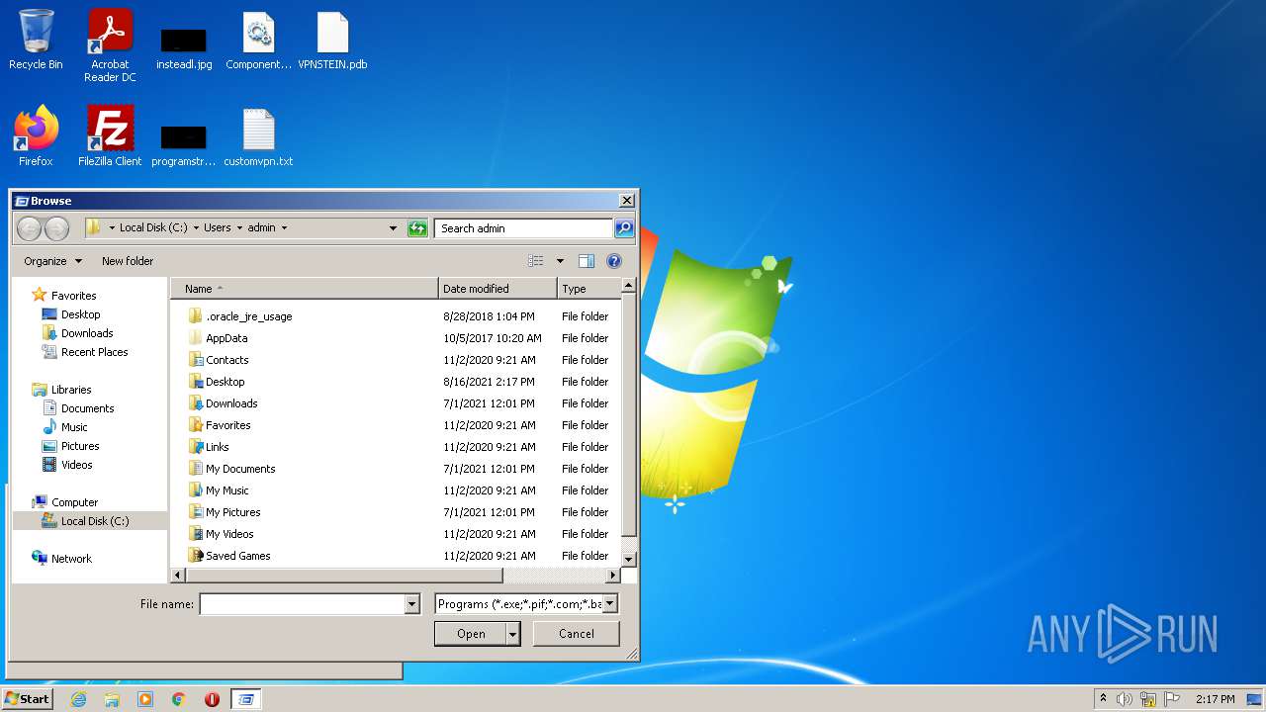This screenshot has width=1266, height=712.
Task: Sort by the Date modified column header
Action: (x=497, y=289)
